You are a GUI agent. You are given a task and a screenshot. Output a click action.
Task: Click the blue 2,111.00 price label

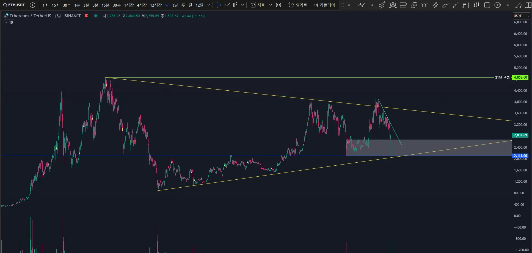pos(520,156)
